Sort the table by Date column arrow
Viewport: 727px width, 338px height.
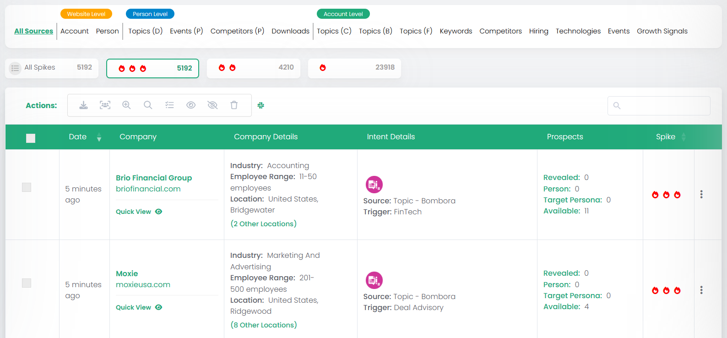(x=99, y=137)
